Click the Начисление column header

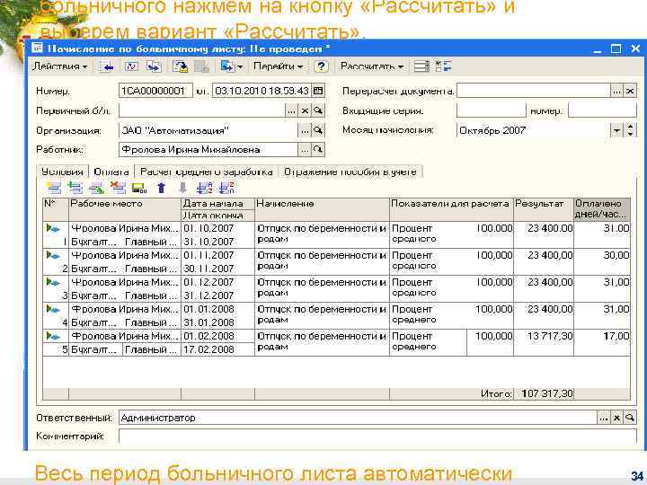point(323,209)
